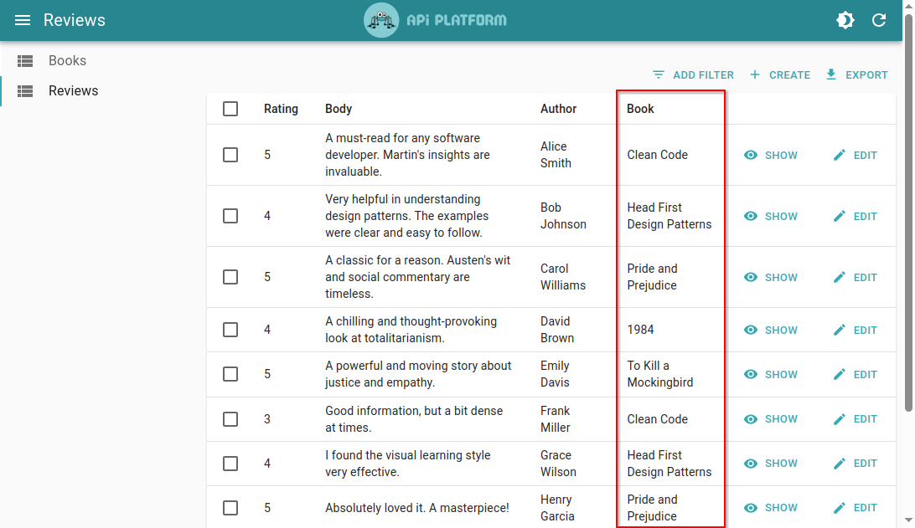Click Head First Design Patterns in Bob Johnson row

(669, 216)
